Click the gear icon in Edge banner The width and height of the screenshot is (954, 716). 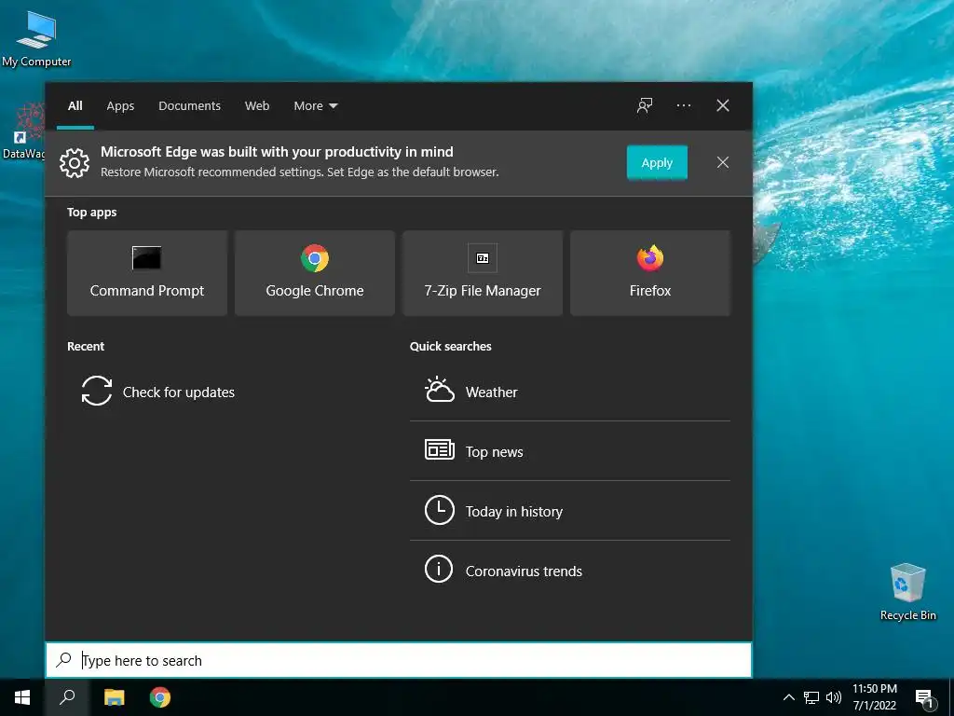(x=75, y=162)
